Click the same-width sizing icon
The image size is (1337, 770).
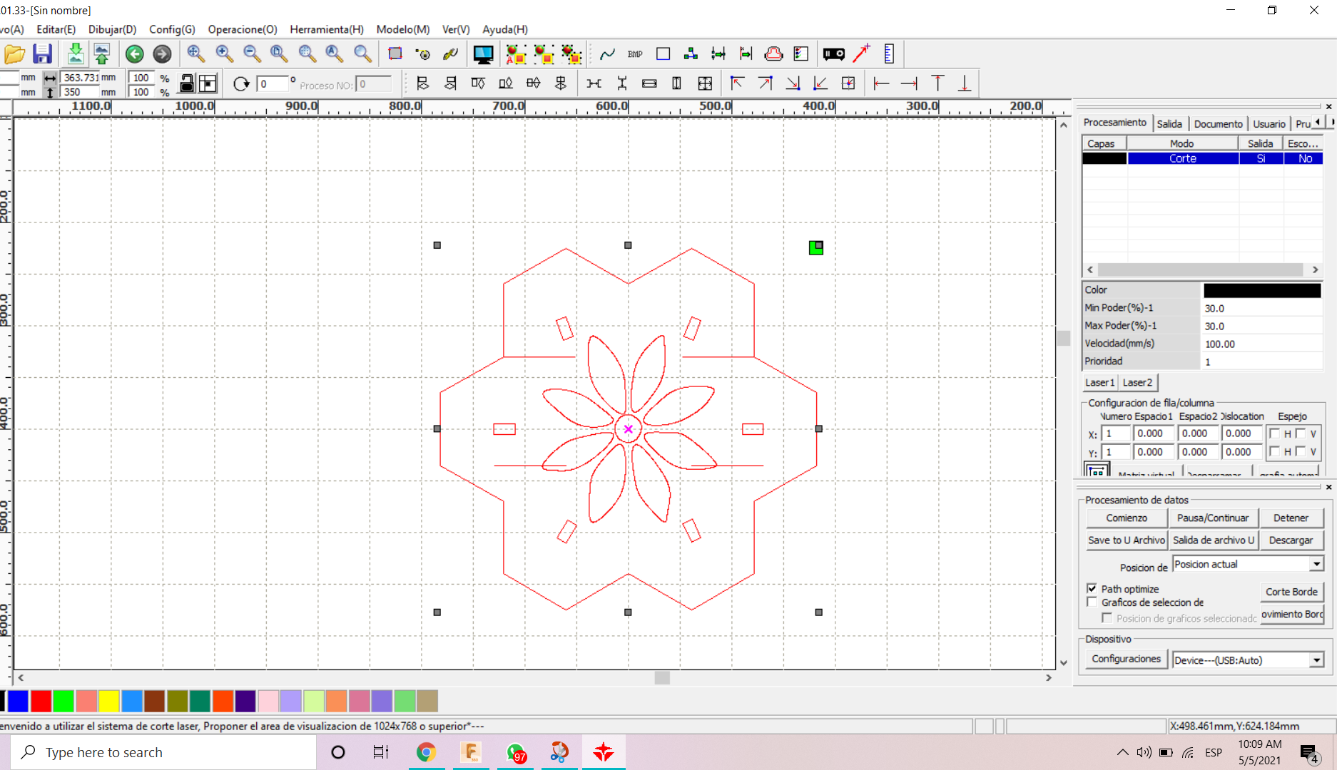pyautogui.click(x=649, y=83)
